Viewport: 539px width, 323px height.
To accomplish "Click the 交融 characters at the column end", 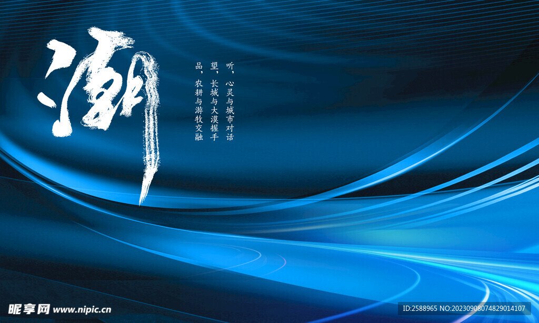I will [x=199, y=132].
